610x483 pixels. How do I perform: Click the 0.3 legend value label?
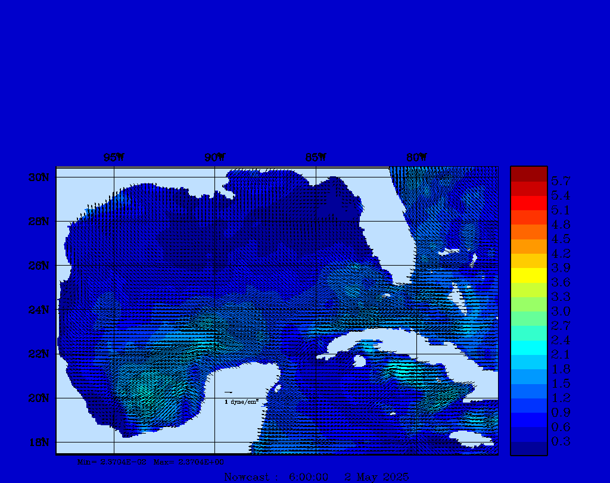coord(561,441)
